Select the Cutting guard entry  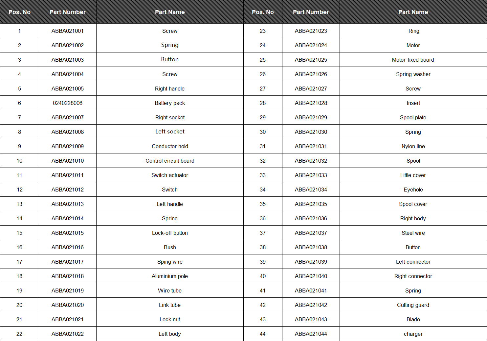pyautogui.click(x=413, y=305)
